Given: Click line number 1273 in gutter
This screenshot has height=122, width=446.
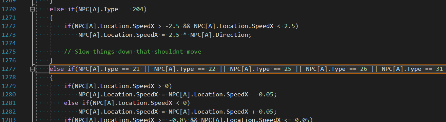Looking at the screenshot, I should [9, 35].
